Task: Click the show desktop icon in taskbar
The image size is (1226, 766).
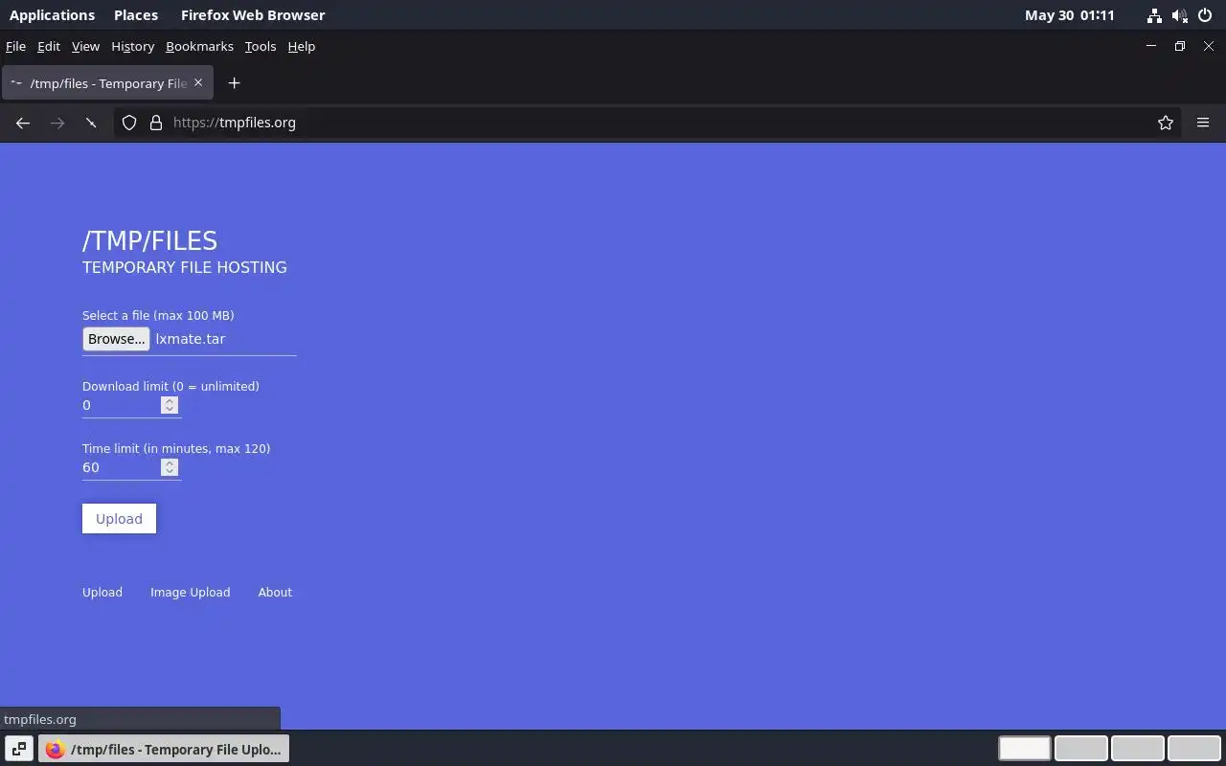Action: coord(19,749)
